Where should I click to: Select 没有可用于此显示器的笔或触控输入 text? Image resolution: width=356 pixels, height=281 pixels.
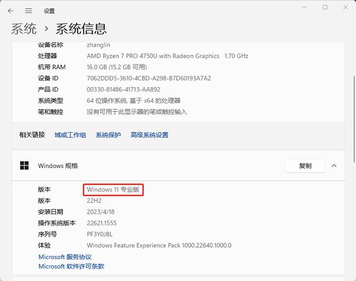pos(137,112)
